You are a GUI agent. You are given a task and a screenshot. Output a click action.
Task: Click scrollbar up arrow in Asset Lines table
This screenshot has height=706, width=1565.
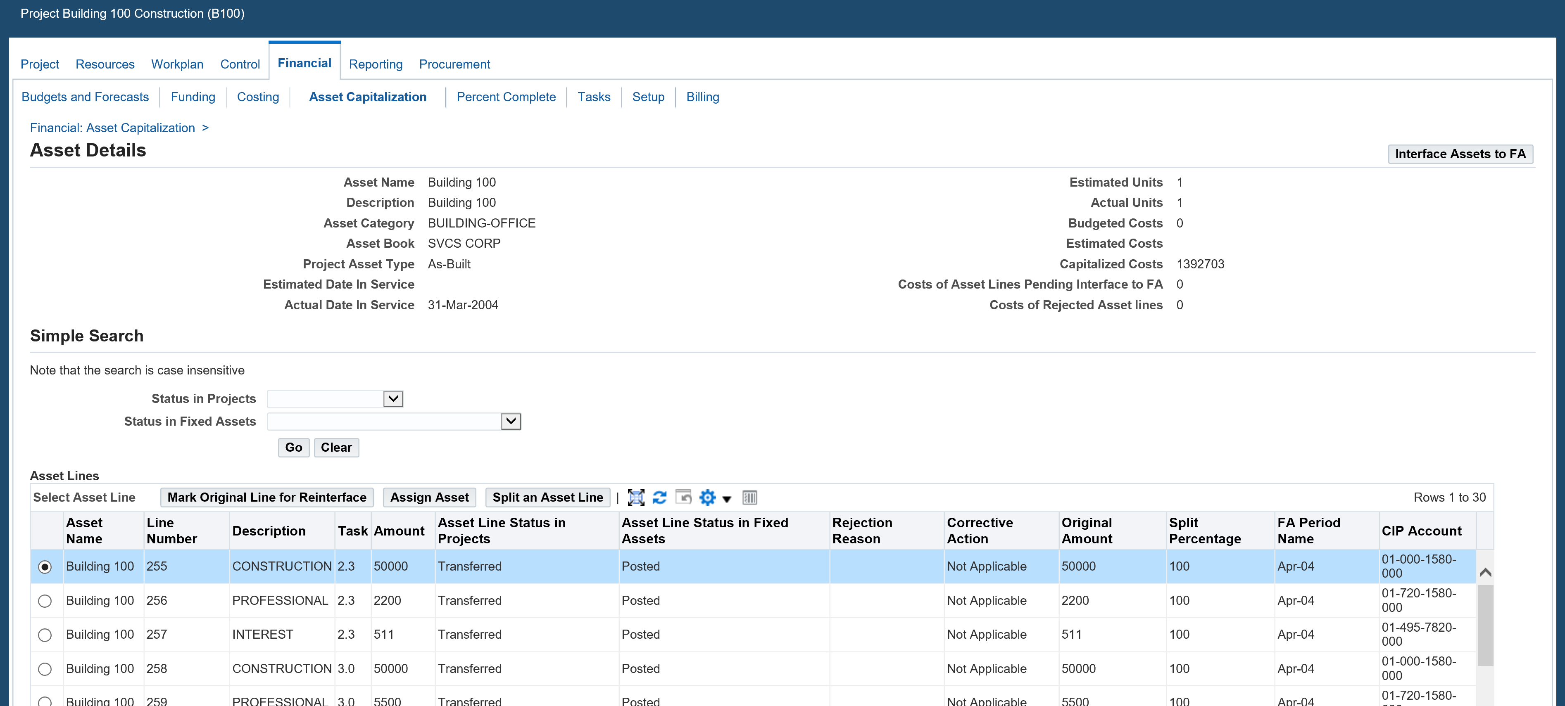pos(1485,573)
